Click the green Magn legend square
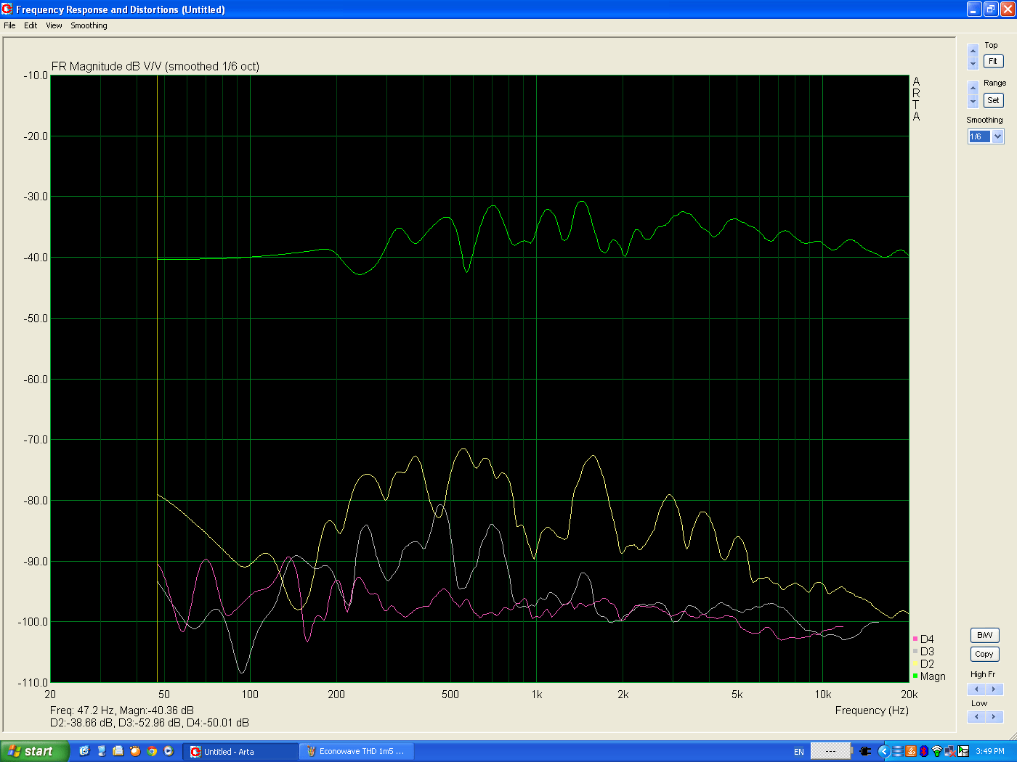Screen dimensions: 1017x762 [915, 676]
